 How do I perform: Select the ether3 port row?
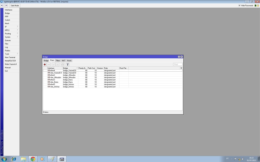tap(112, 80)
